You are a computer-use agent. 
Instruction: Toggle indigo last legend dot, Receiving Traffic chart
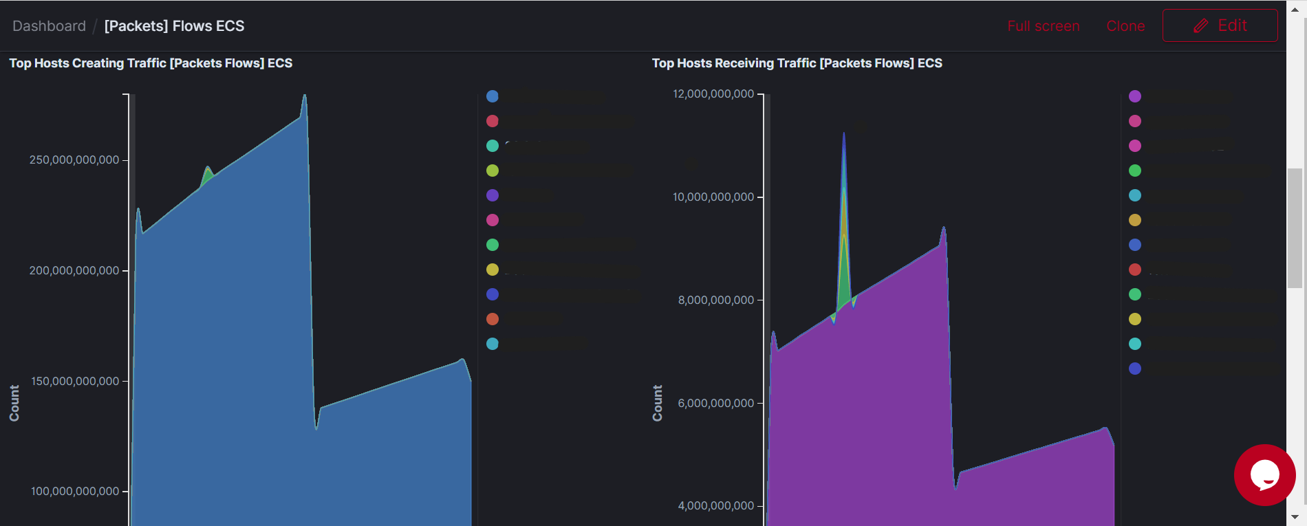[1135, 369]
